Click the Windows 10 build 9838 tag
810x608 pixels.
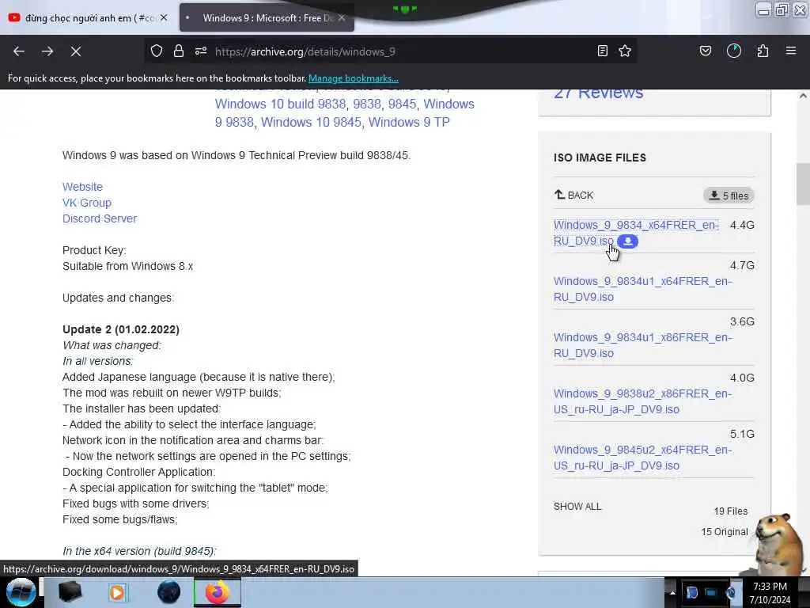tap(281, 104)
